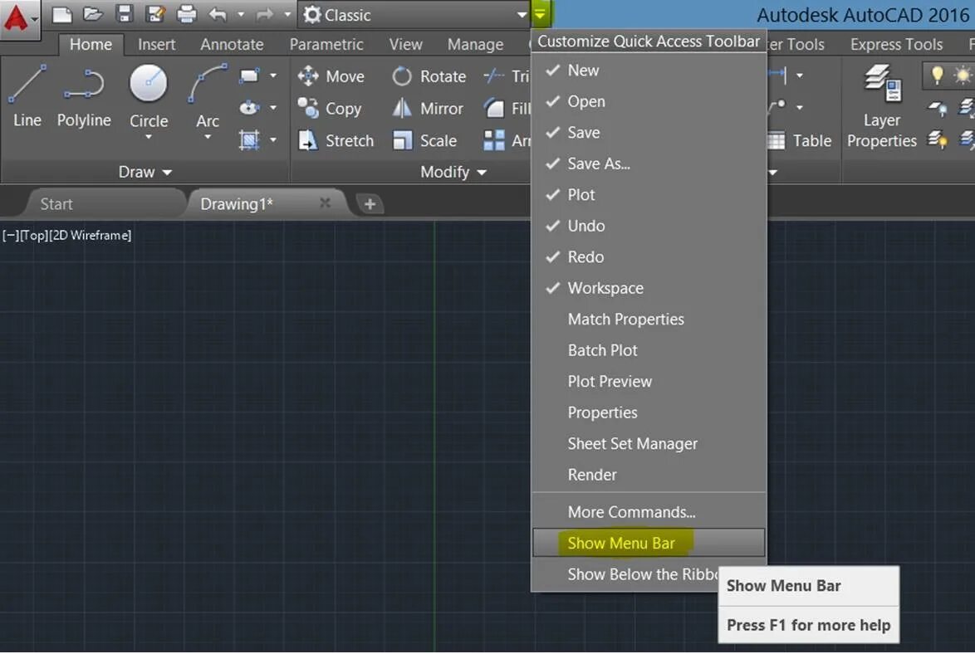Activate the Stretch command
This screenshot has height=654, width=975.
pyautogui.click(x=336, y=140)
